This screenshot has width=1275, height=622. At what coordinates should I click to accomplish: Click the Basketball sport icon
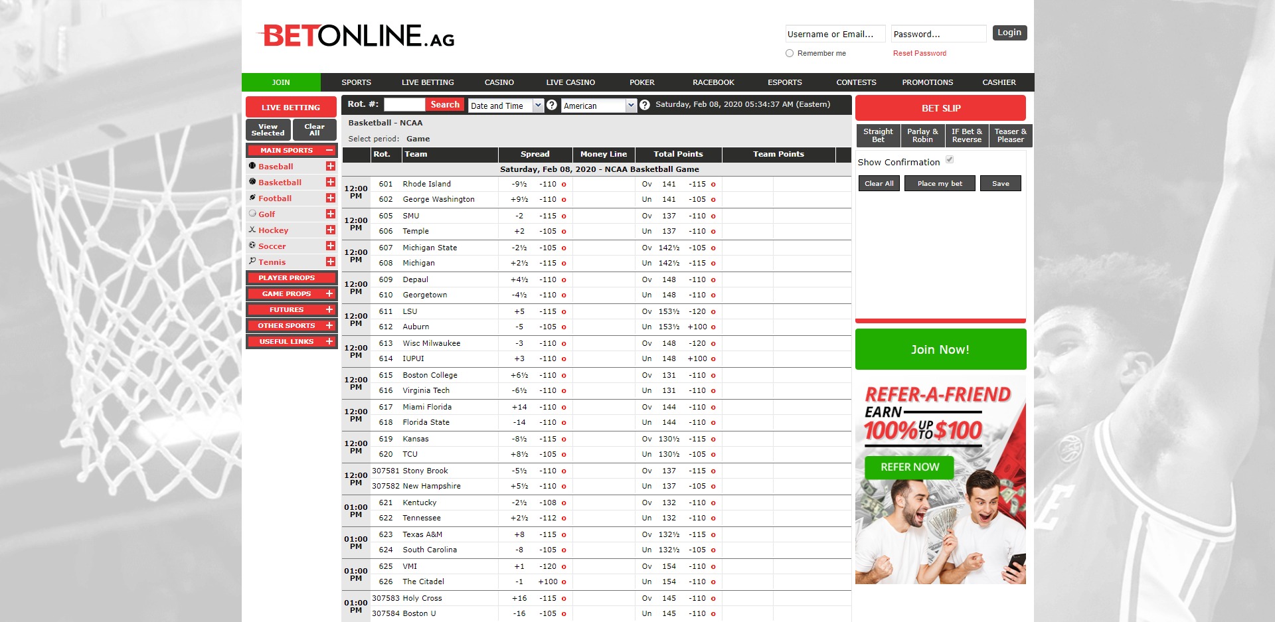pyautogui.click(x=252, y=182)
